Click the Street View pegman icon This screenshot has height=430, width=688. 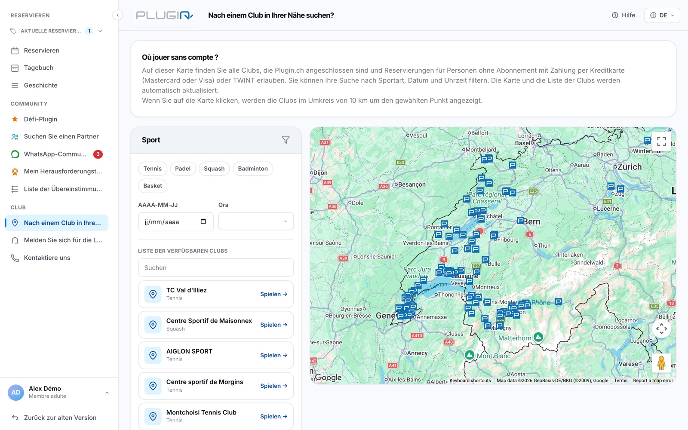(661, 363)
